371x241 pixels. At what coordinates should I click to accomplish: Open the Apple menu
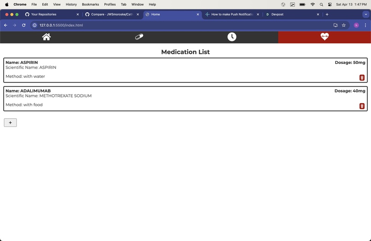[6, 4]
